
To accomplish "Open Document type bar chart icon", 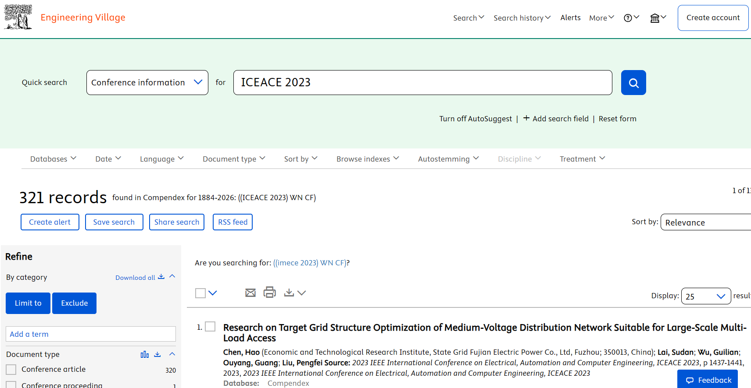I will [x=145, y=354].
